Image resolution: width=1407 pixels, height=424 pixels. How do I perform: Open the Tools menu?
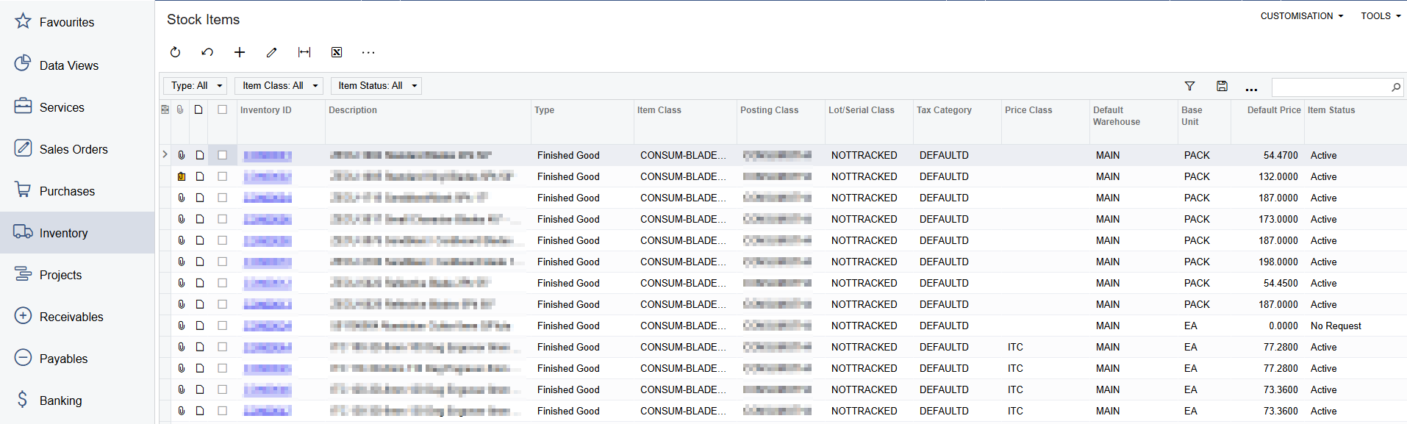coord(1380,16)
